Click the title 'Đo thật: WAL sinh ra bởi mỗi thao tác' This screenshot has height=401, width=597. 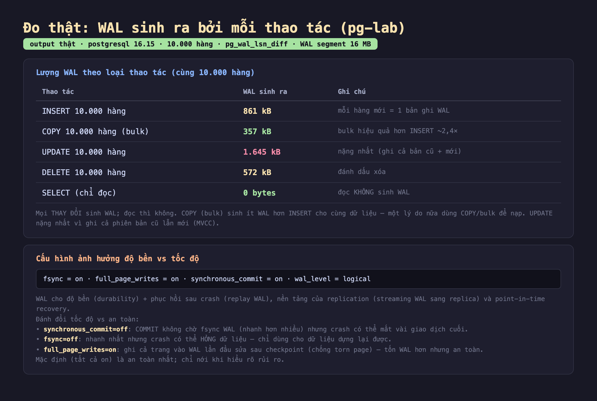point(214,28)
